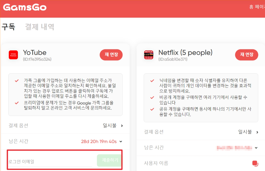Open the 홈 페이지 menu link
This screenshot has width=265, height=171.
257,7
